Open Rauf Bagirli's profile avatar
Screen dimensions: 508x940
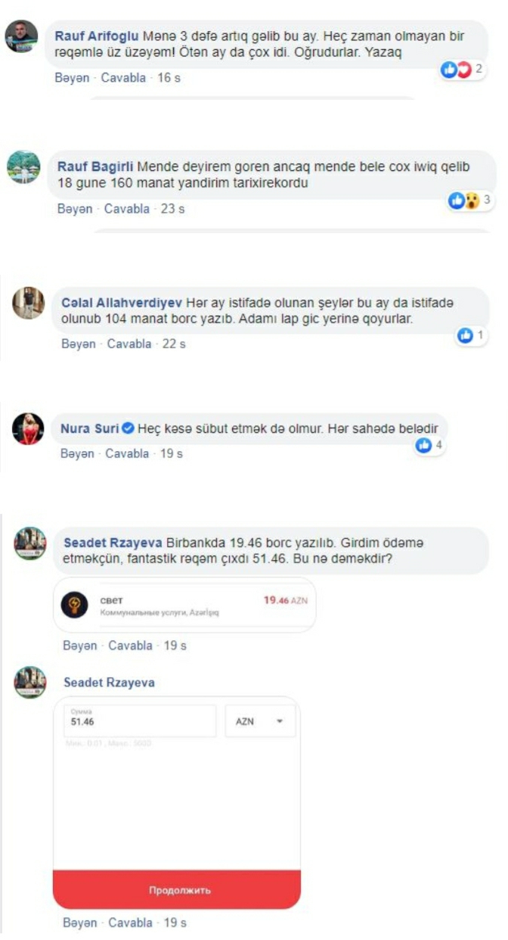tap(23, 167)
